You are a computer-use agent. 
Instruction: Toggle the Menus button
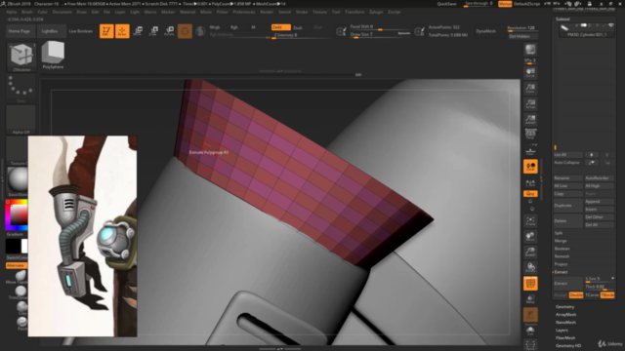pyautogui.click(x=505, y=4)
